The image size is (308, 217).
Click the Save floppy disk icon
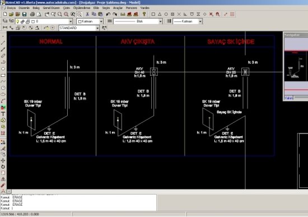(24, 14)
